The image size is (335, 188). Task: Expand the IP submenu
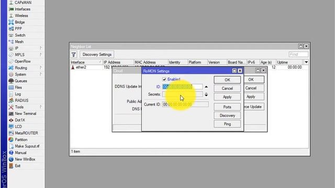coord(41,48)
